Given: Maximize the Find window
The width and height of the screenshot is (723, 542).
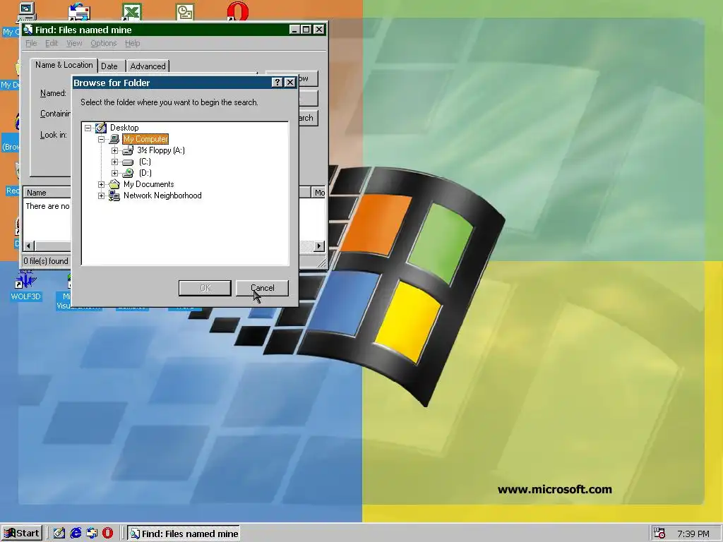Looking at the screenshot, I should (306, 30).
